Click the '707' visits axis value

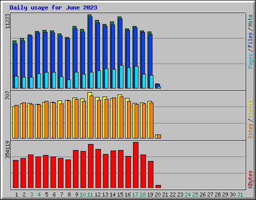[7, 95]
